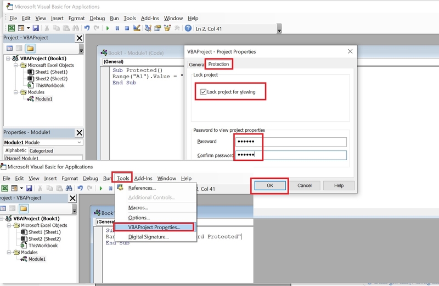This screenshot has width=439, height=286.
Task: Open Project Explorer icon in upper toolbar
Action: [148, 28]
